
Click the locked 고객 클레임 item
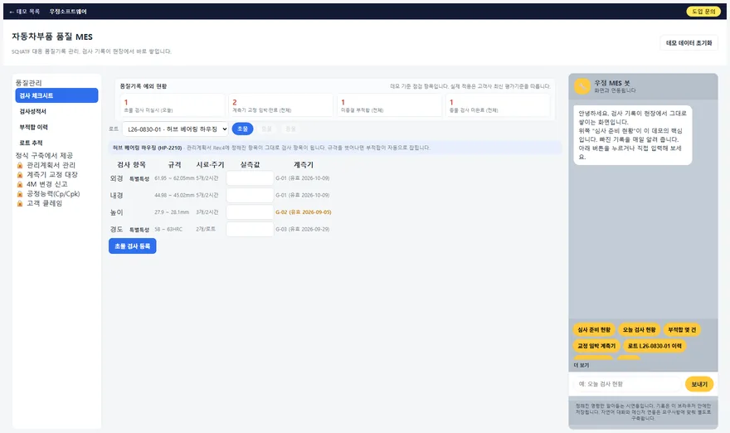(44, 203)
